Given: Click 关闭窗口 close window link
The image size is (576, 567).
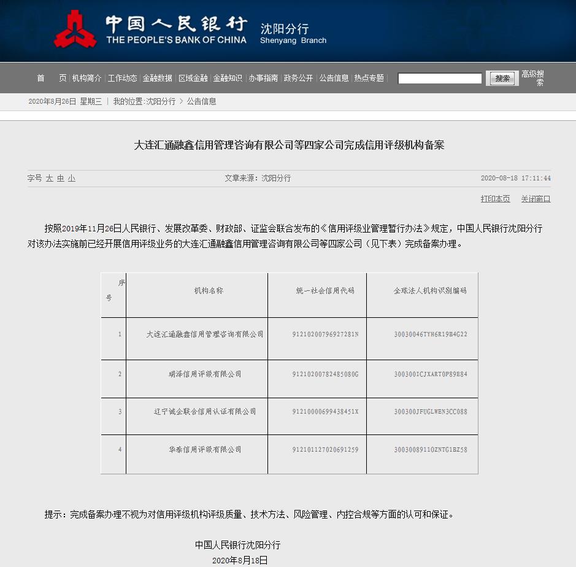Looking at the screenshot, I should pos(536,199).
